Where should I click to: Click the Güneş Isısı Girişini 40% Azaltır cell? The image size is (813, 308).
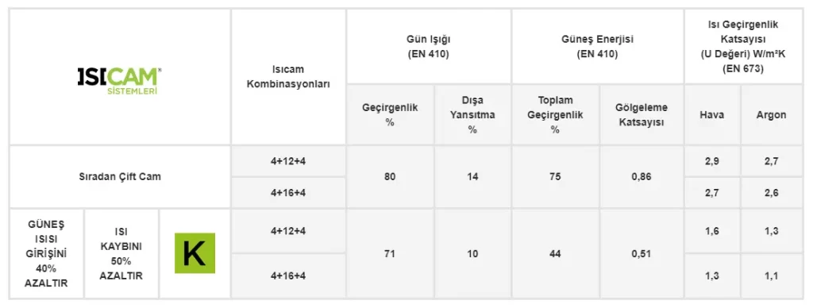[47, 253]
